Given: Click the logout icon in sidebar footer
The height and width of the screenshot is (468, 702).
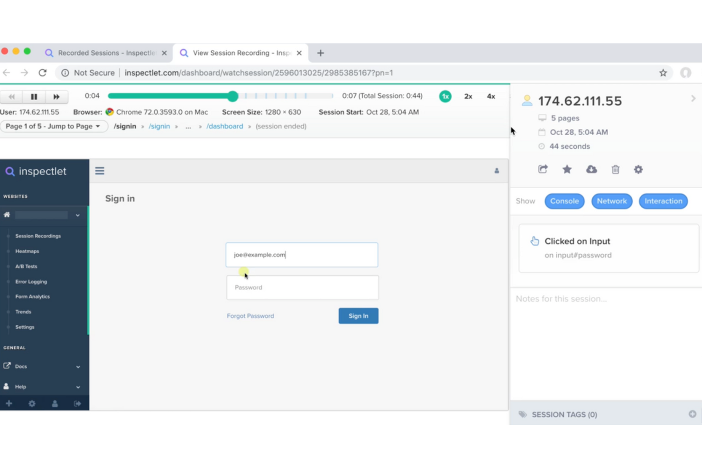Looking at the screenshot, I should 77,404.
